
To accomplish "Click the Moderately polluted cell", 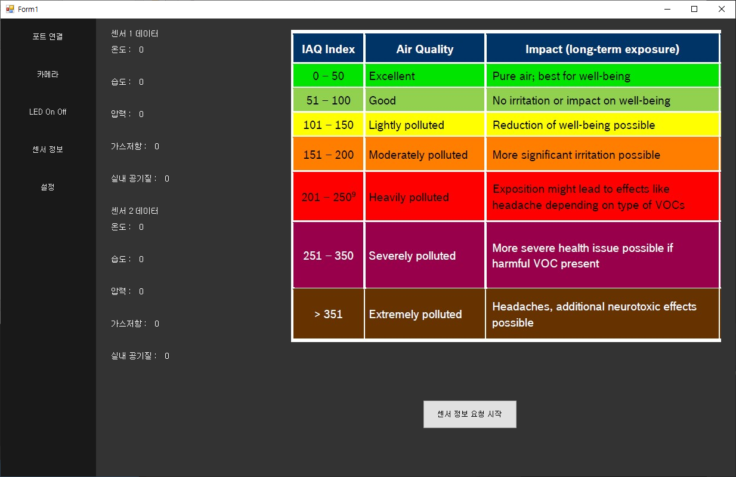I will pyautogui.click(x=425, y=155).
